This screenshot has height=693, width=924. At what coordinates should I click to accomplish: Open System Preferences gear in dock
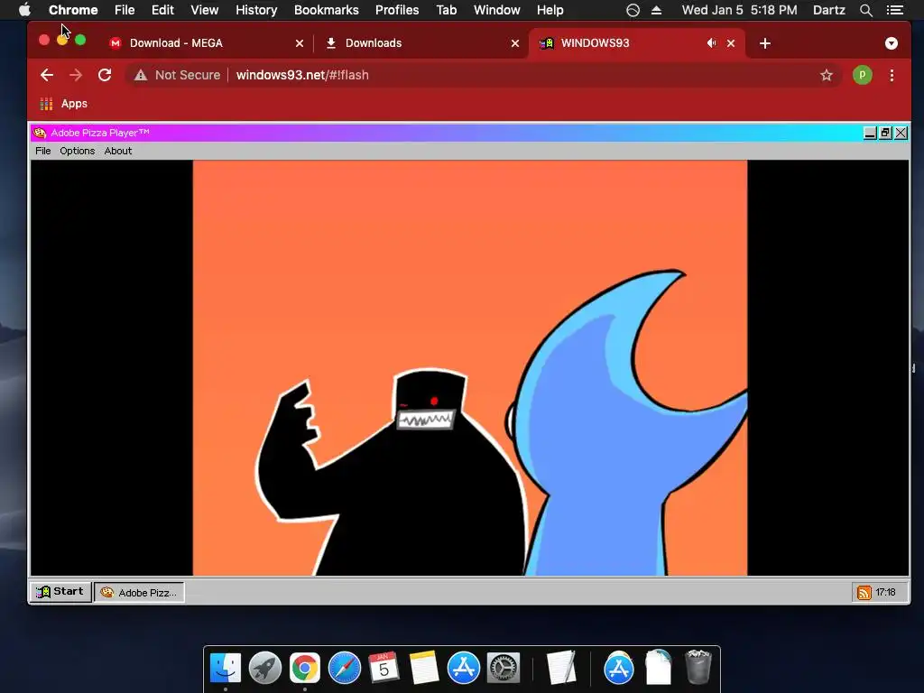pos(503,668)
